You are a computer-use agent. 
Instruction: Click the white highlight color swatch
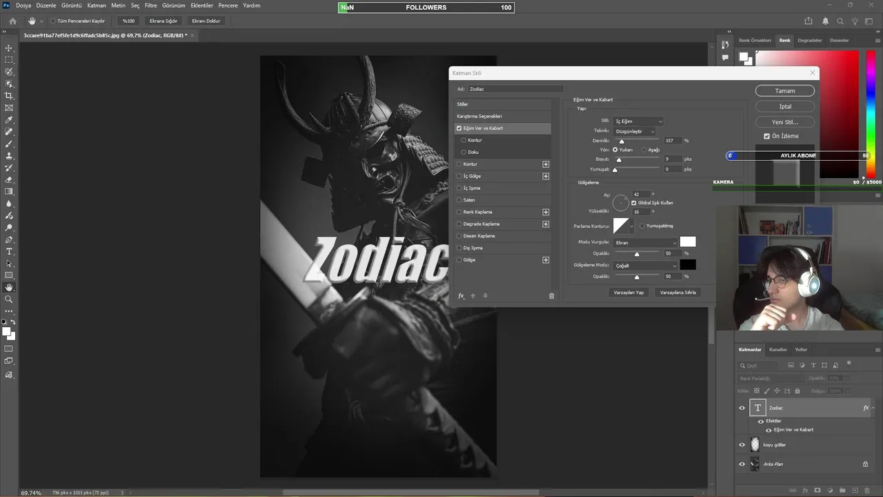point(688,242)
